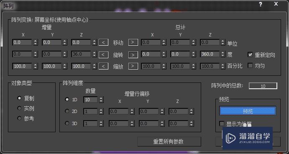289x154 pixels.
Task: Click spinner arrows of 2D row offset X
Action: tap(132, 112)
